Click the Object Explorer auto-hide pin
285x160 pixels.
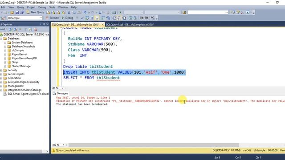click(44, 24)
